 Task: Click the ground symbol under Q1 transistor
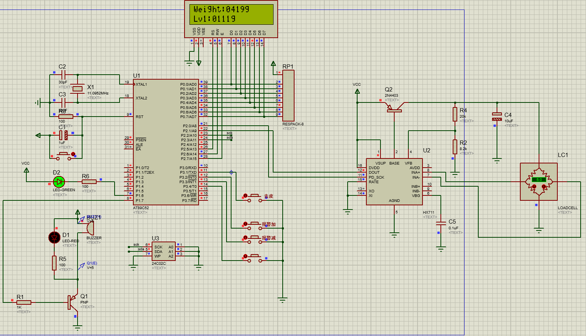tap(78, 327)
